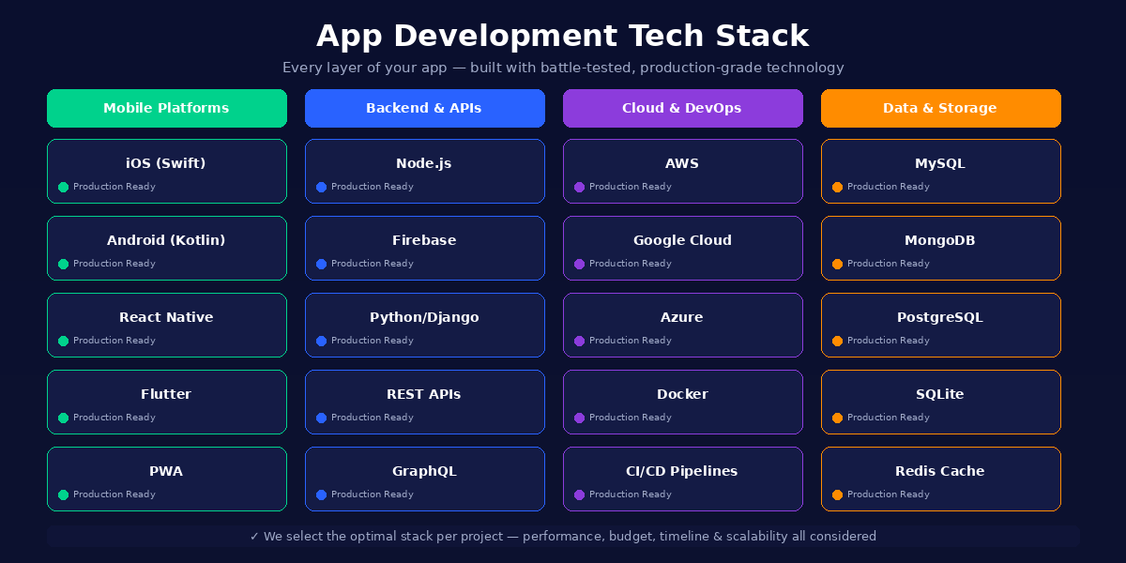Click the footer note "We select the optimal stack"

click(x=563, y=537)
